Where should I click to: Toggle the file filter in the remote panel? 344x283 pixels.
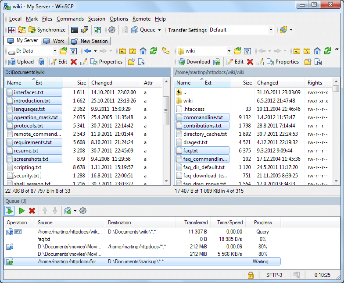(247, 51)
